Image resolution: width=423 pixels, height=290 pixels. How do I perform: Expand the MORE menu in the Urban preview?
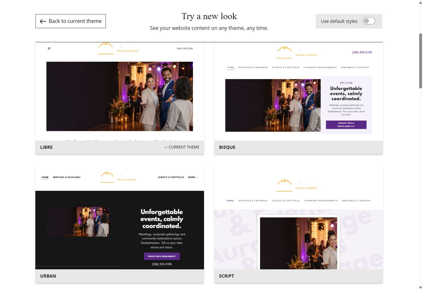pyautogui.click(x=193, y=177)
